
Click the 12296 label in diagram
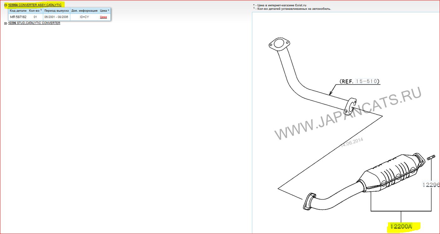[x=431, y=185]
